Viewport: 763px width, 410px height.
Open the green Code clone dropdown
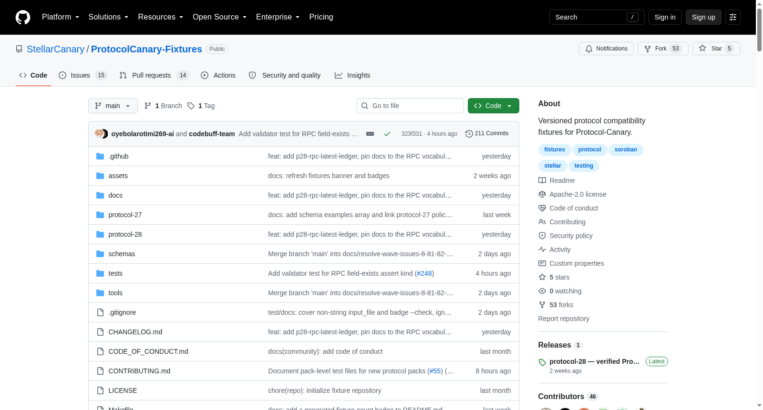(494, 106)
